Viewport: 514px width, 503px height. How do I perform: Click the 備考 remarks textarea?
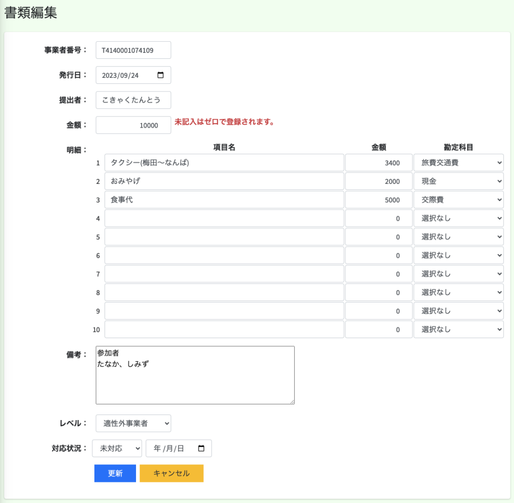point(195,375)
